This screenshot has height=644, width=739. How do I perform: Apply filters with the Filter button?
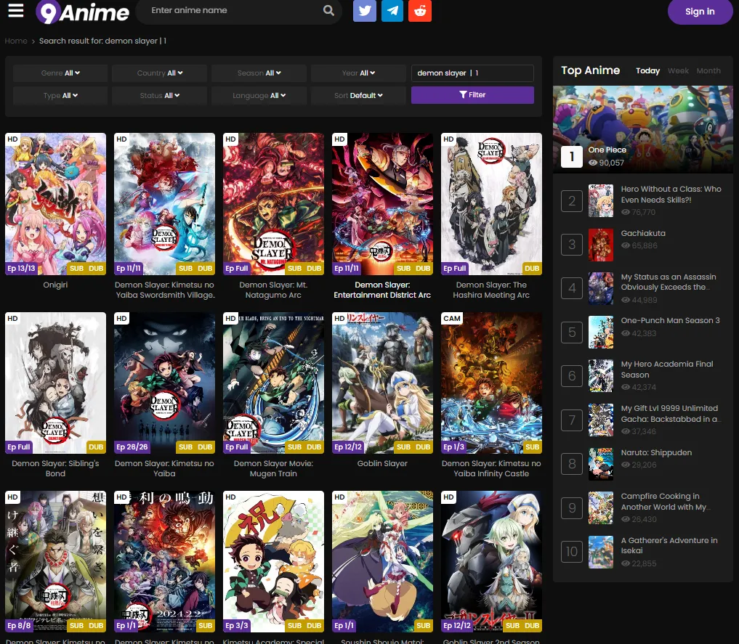(472, 95)
